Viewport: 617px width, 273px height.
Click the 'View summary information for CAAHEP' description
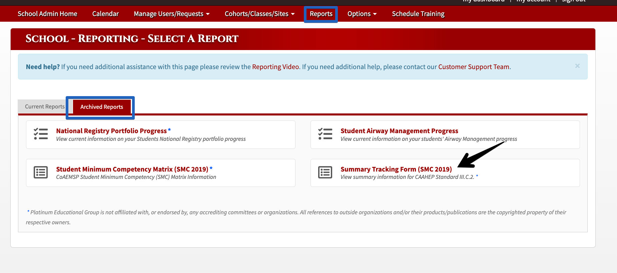[x=407, y=177]
